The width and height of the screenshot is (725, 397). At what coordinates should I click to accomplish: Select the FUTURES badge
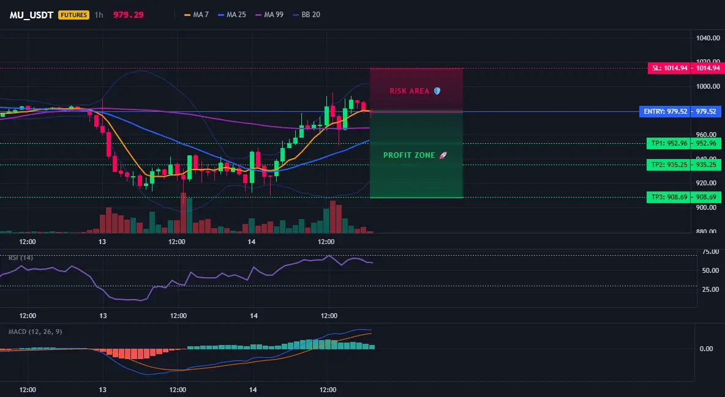pos(73,15)
